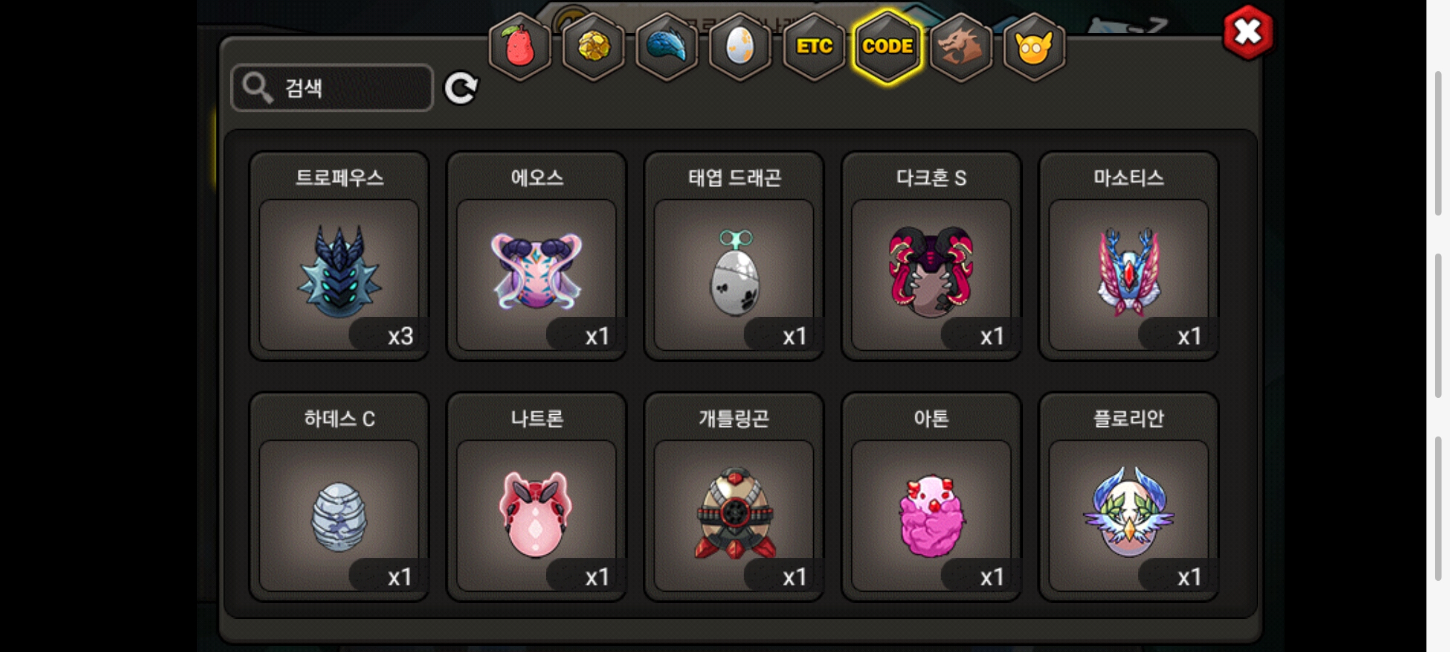1450x652 pixels.
Task: Select the CODE tab
Action: (888, 47)
